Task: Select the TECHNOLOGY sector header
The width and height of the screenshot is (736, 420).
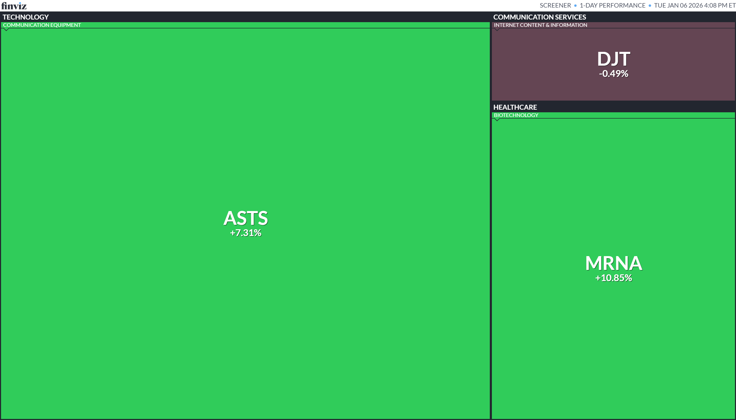Action: point(26,17)
